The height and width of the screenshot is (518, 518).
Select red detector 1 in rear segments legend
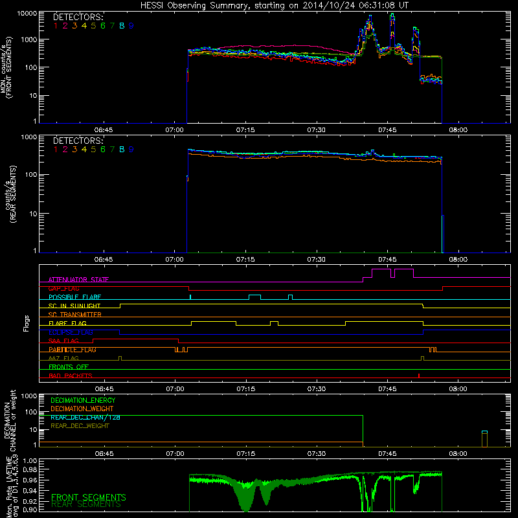(56, 150)
